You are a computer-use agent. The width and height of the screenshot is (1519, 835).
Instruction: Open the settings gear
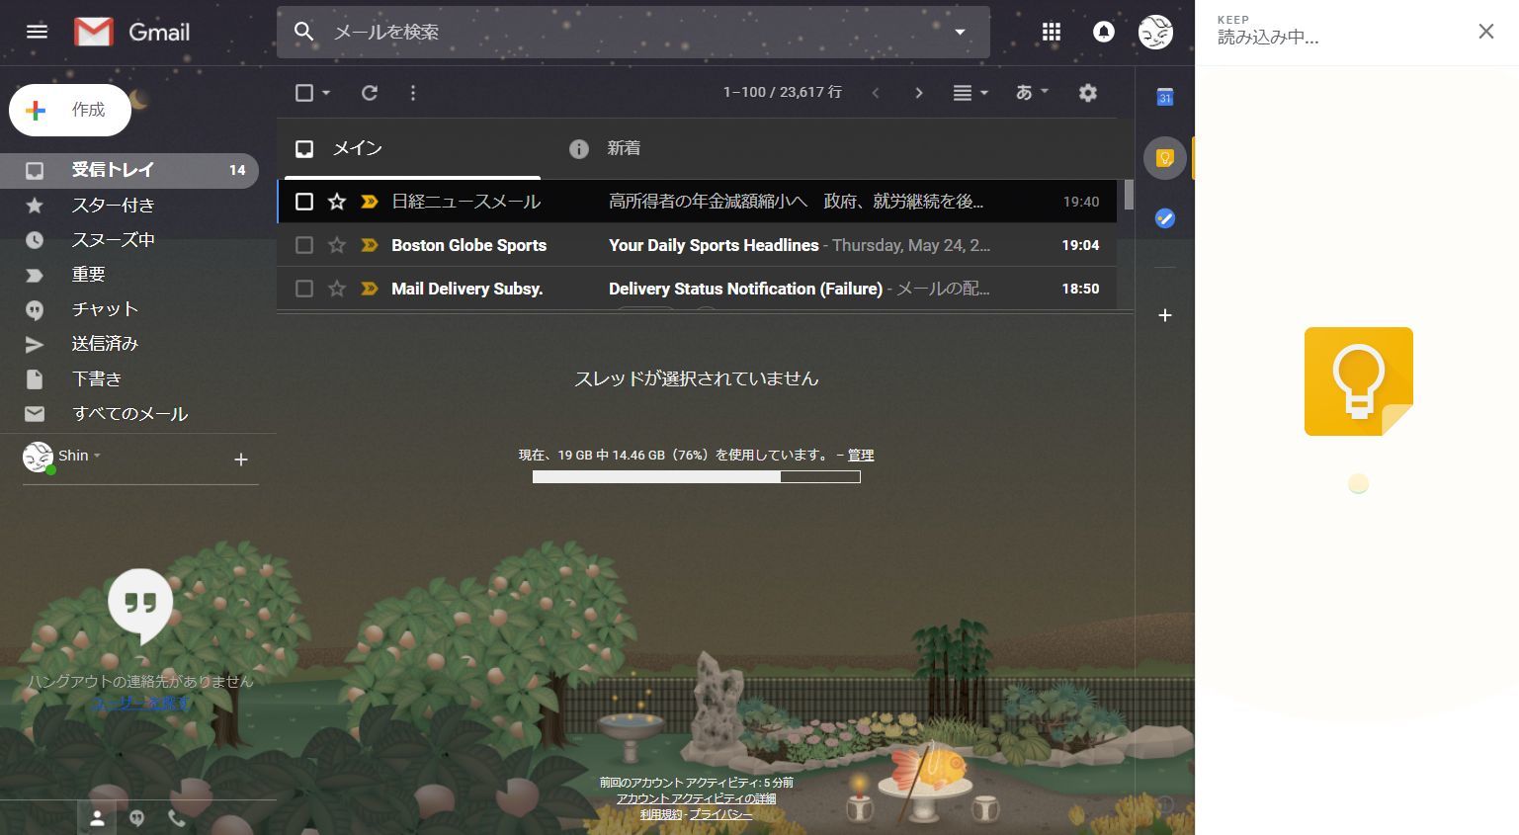[x=1088, y=93]
